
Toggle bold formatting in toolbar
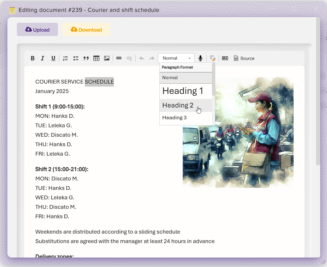tap(33, 58)
